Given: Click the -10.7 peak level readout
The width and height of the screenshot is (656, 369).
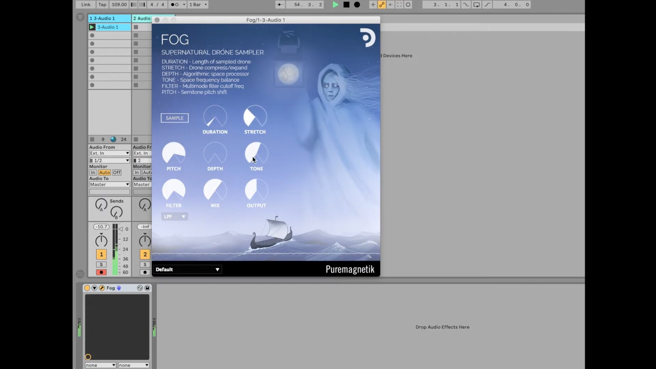Looking at the screenshot, I should click(101, 227).
